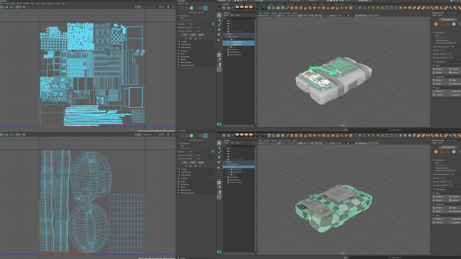Open Shading menu in upper viewport panel
The image size is (461, 259).
266,13
